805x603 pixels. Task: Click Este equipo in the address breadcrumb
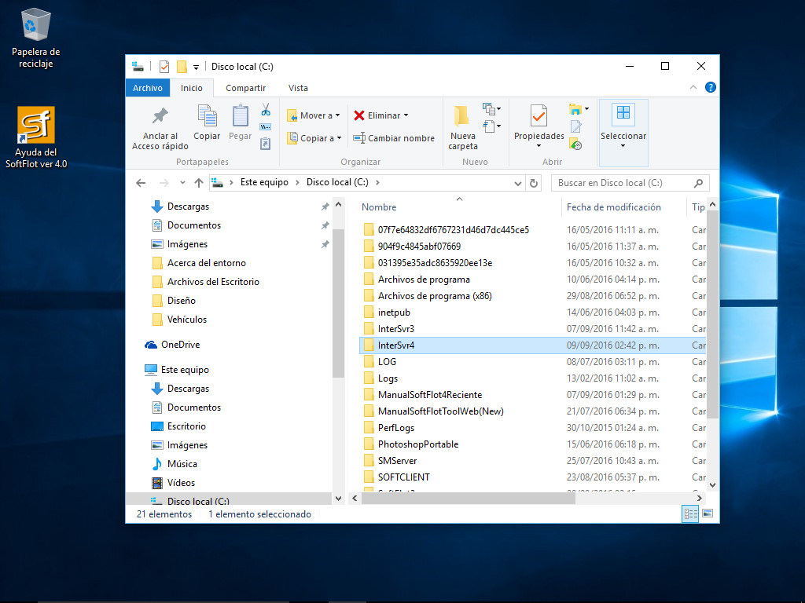click(264, 183)
